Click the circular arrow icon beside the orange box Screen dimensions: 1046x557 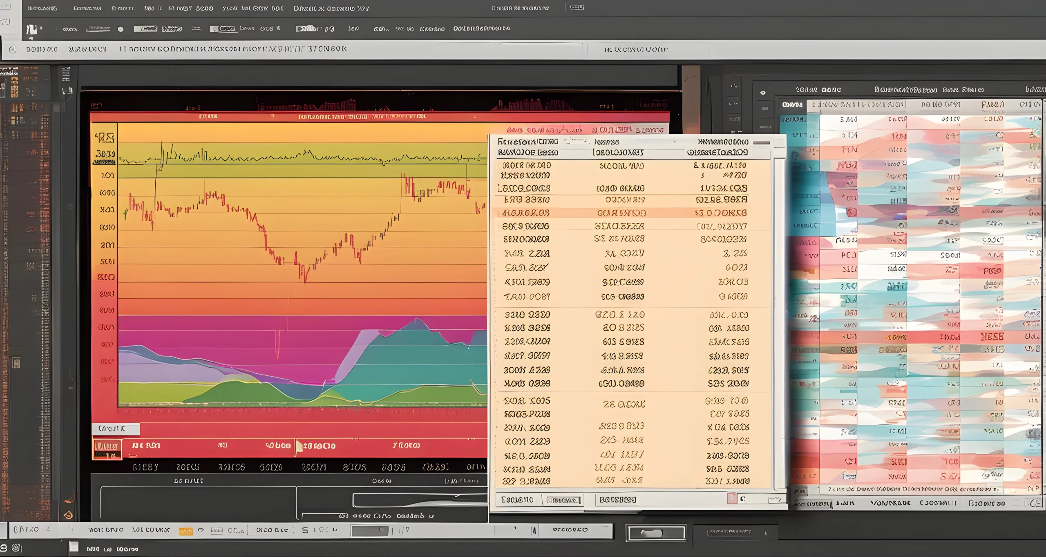pyautogui.click(x=201, y=530)
